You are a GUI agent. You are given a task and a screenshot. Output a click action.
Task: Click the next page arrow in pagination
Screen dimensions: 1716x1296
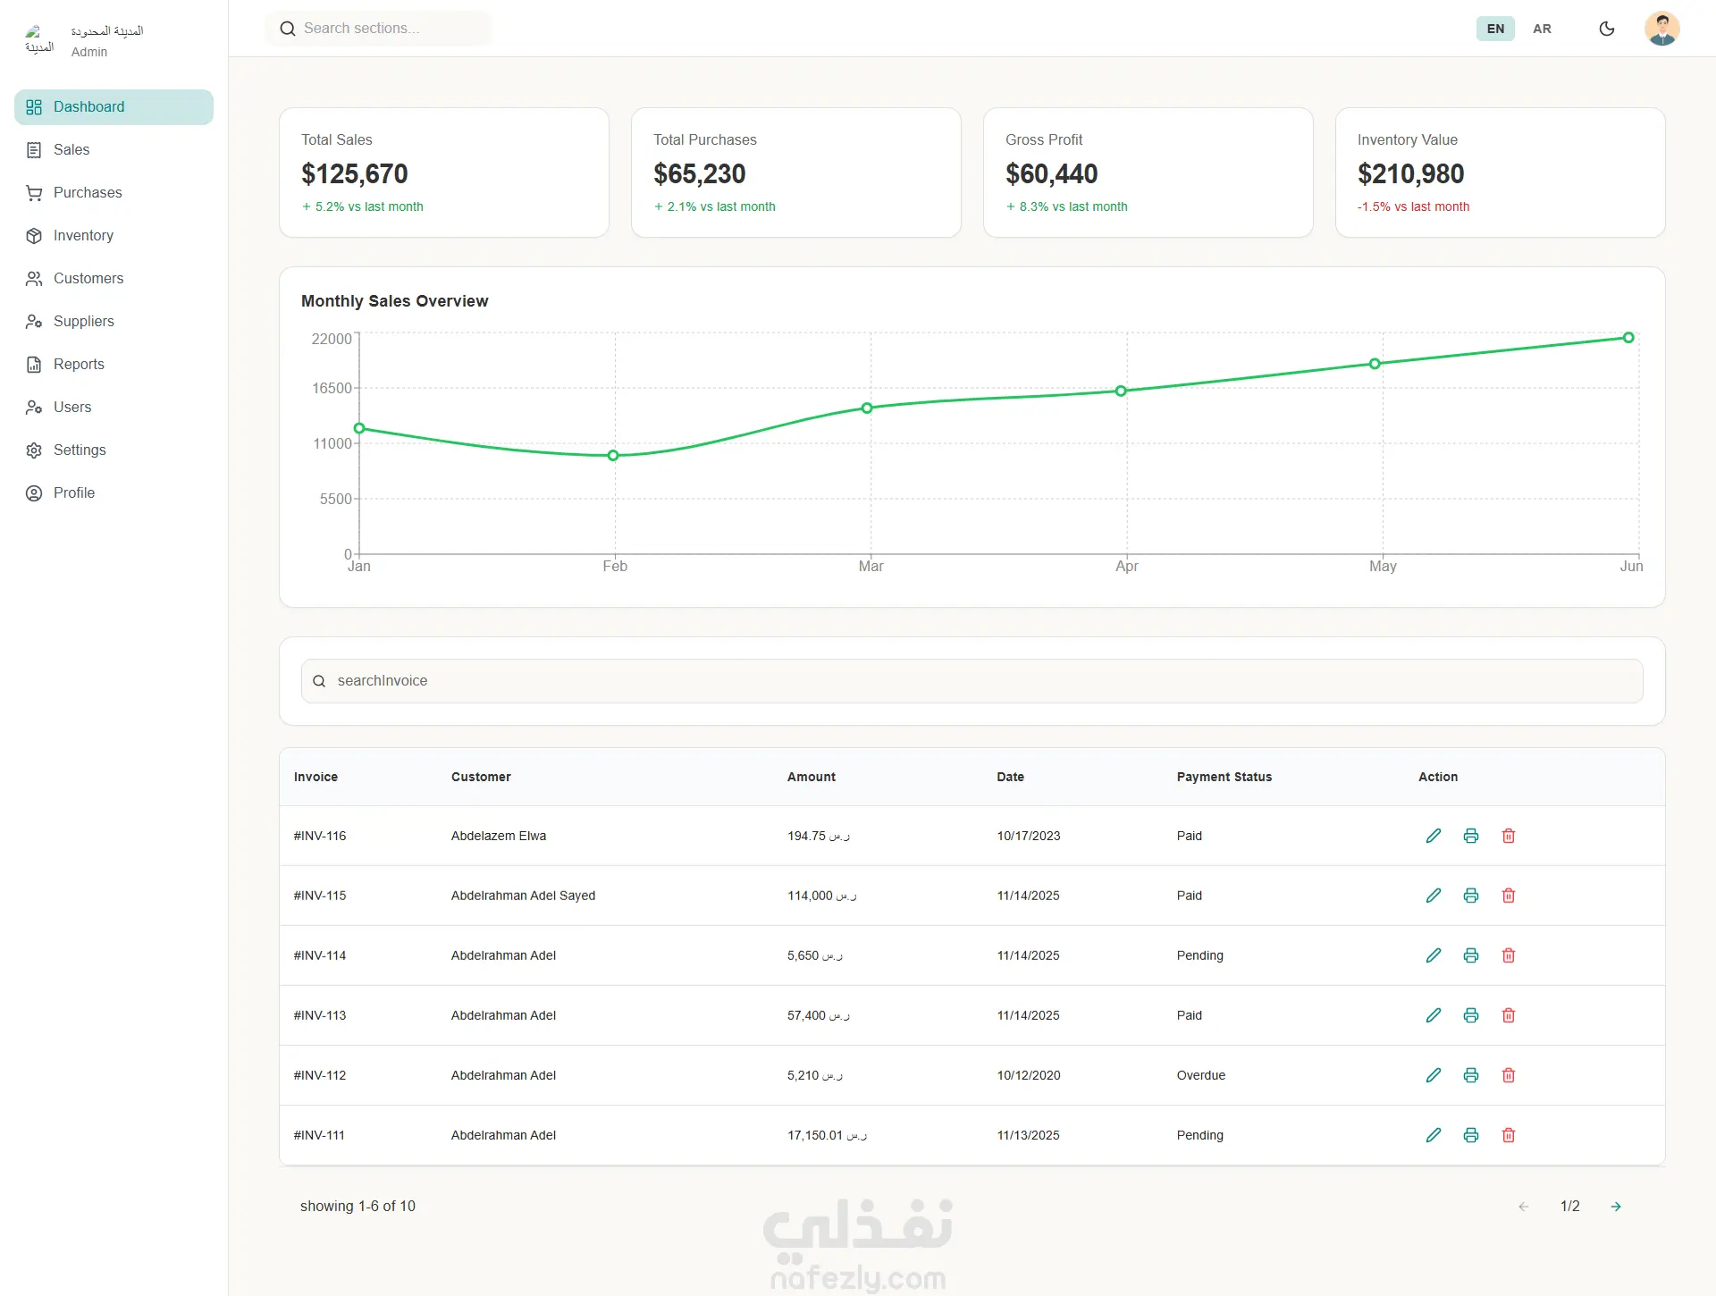(x=1616, y=1207)
